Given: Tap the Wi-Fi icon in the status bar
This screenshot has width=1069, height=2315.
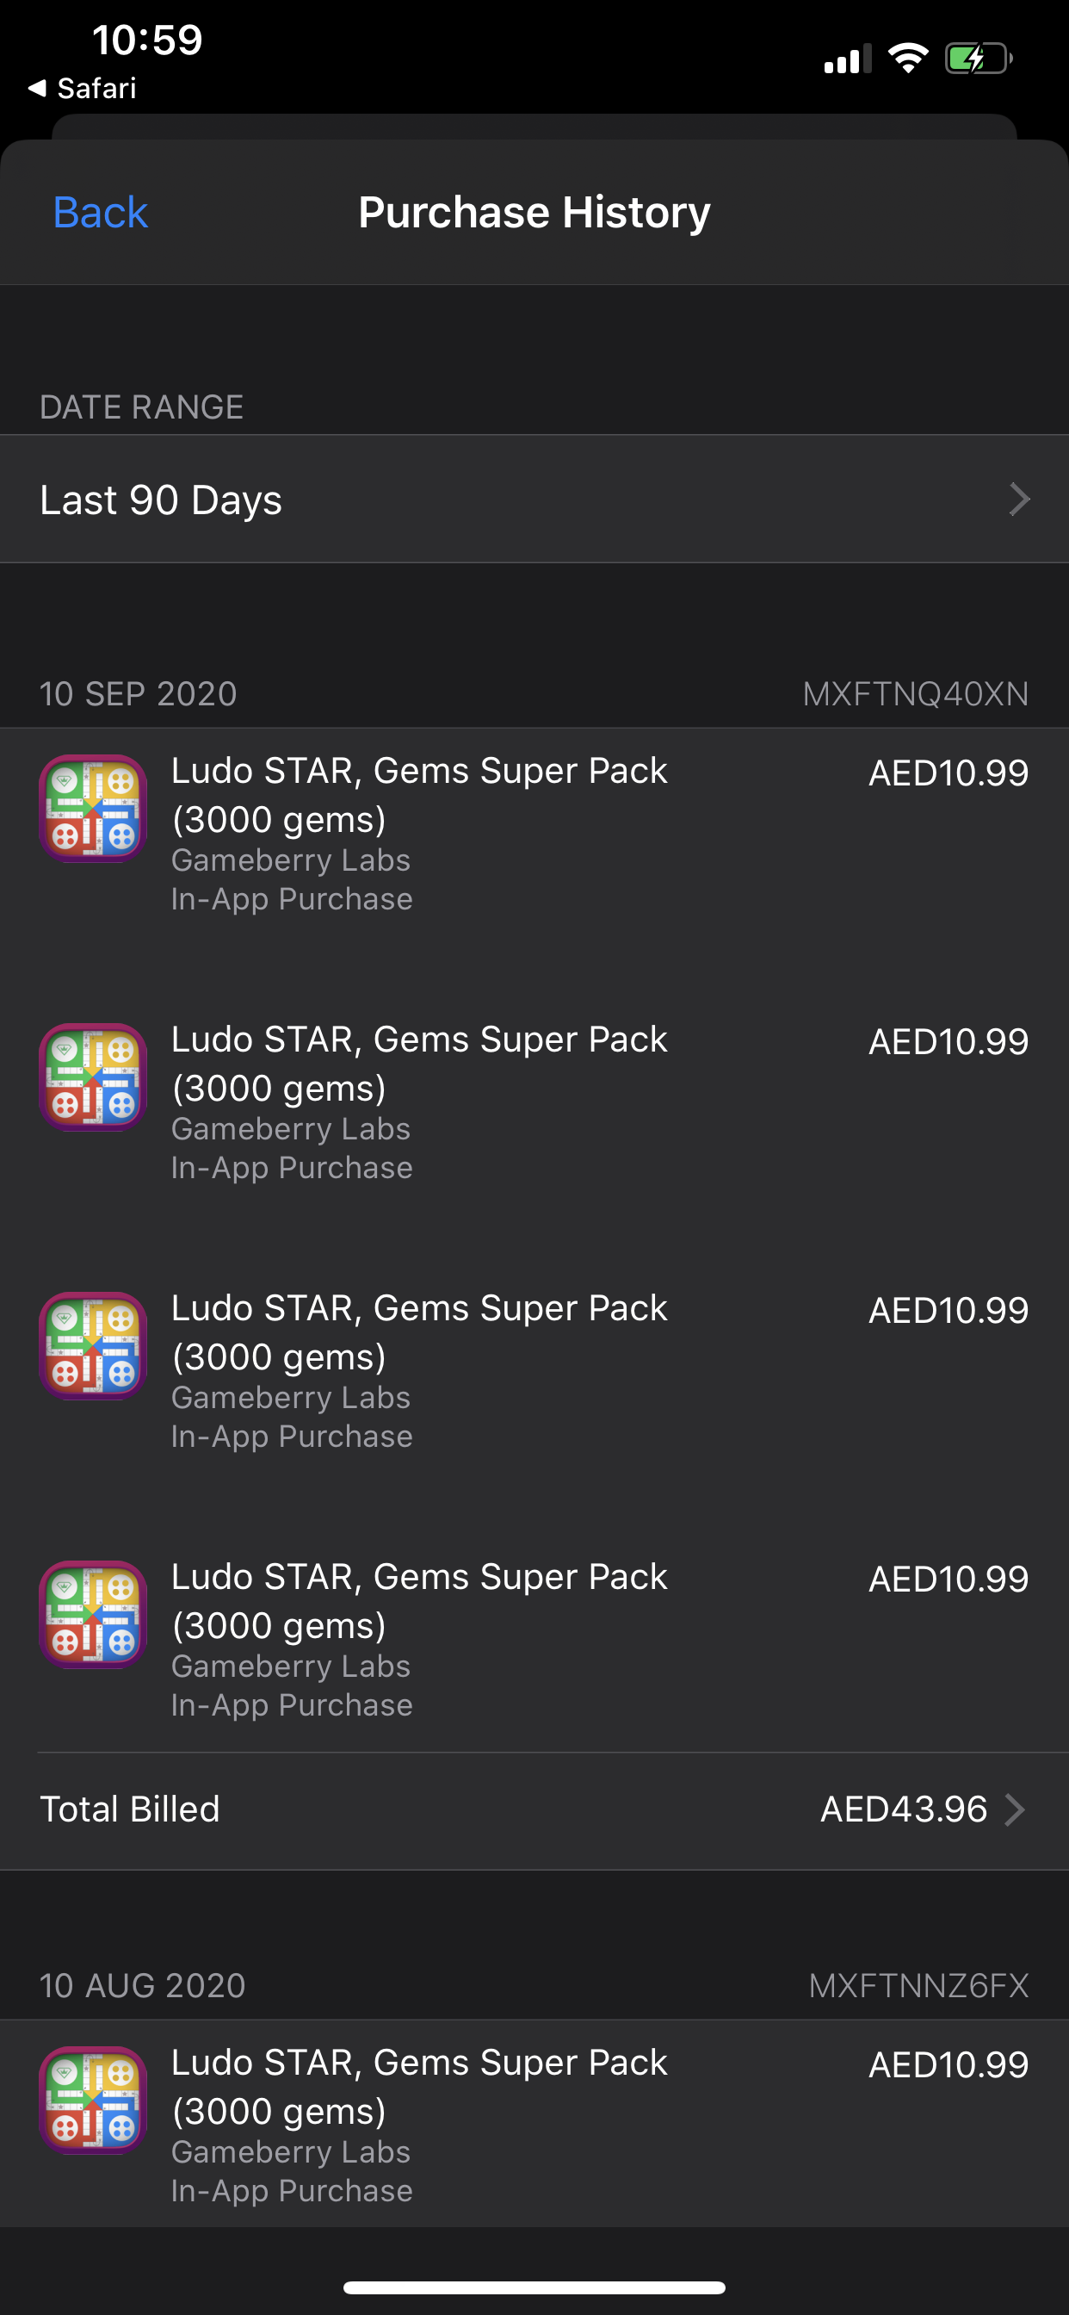Looking at the screenshot, I should (x=907, y=59).
